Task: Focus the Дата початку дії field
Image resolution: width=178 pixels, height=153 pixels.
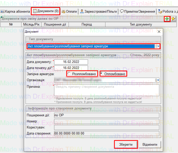Action: (x=71, y=68)
